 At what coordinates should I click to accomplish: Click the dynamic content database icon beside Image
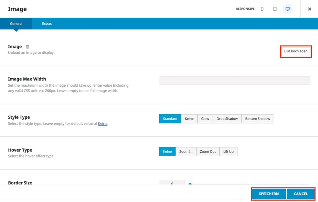[x=28, y=47]
